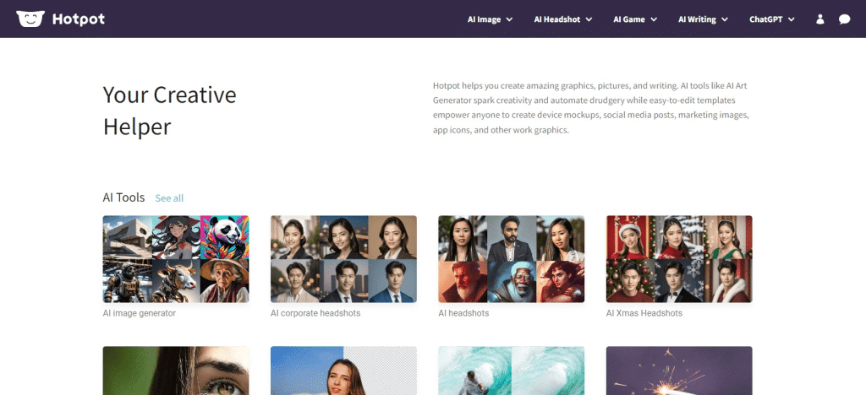The width and height of the screenshot is (866, 395).
Task: Open the user account profile icon
Action: pyautogui.click(x=819, y=19)
